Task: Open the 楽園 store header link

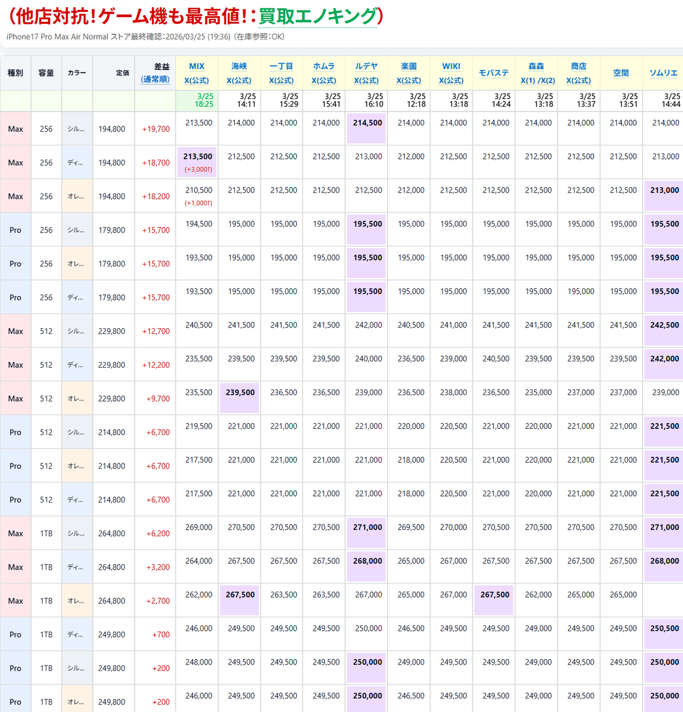Action: pyautogui.click(x=409, y=66)
